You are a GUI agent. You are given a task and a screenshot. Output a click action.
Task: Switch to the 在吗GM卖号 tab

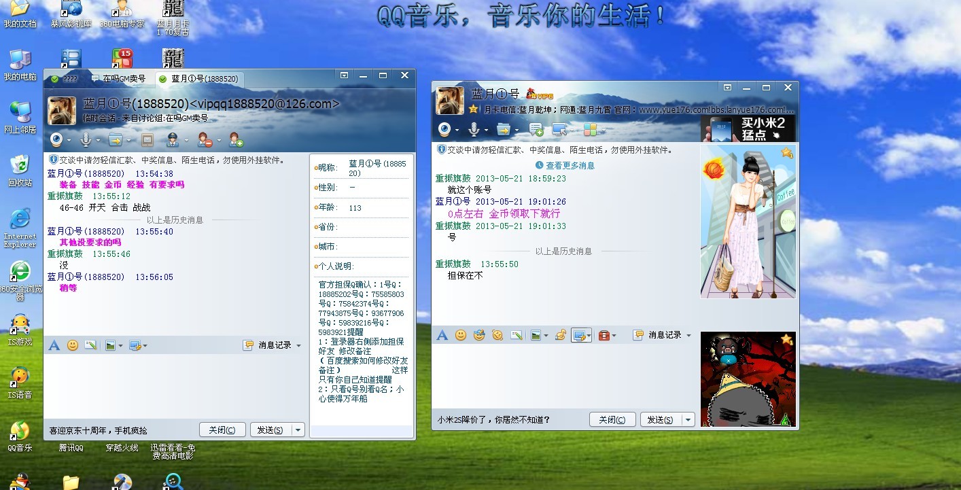tap(120, 78)
